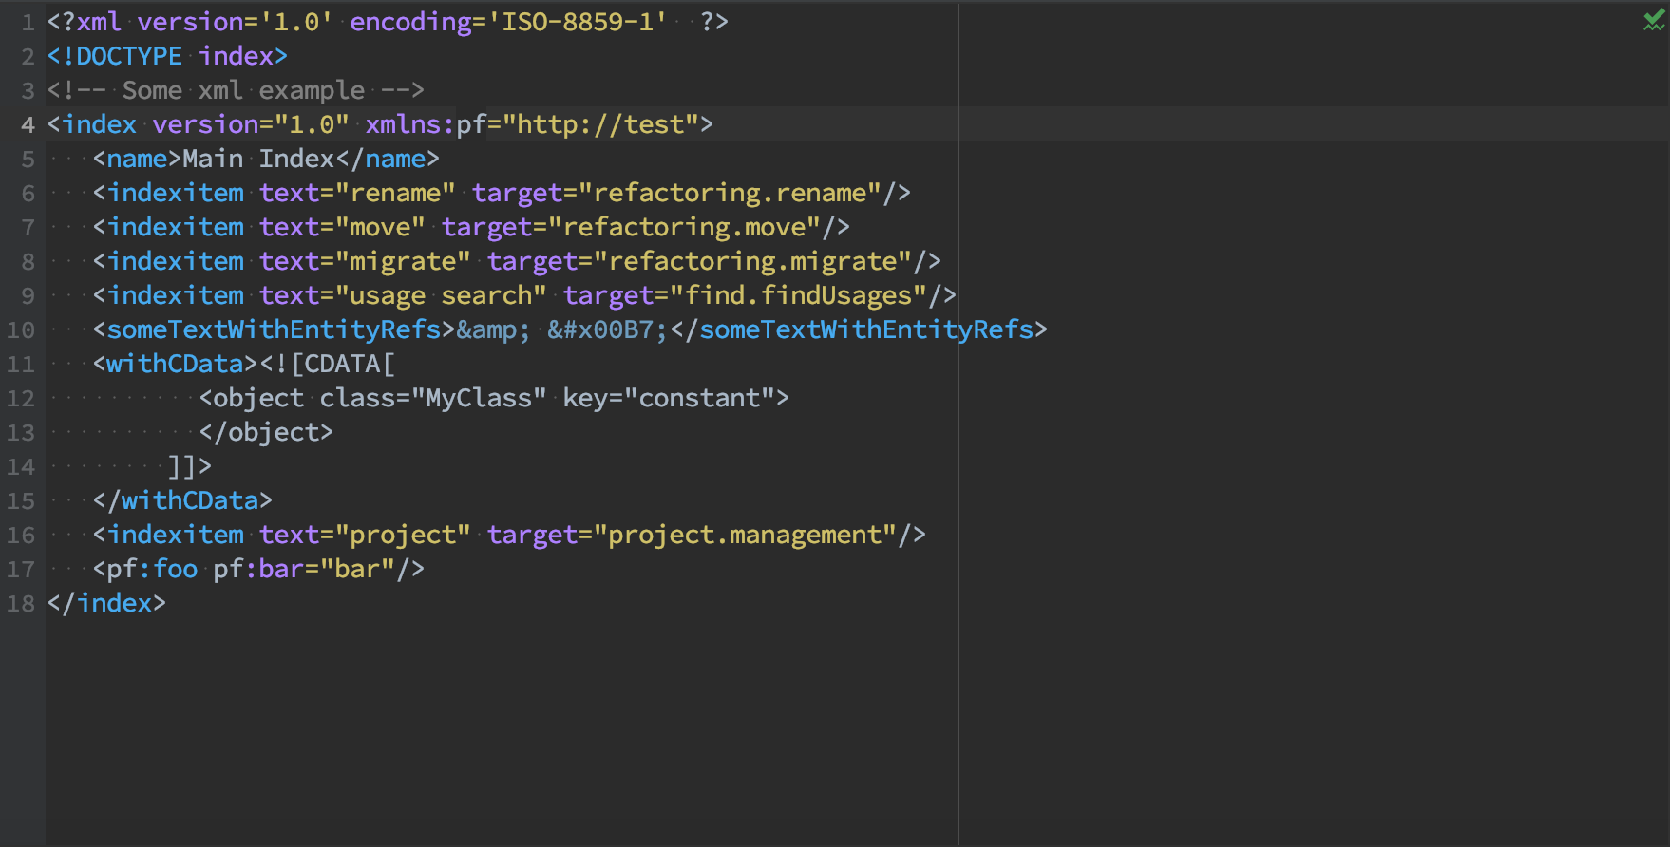Click attribute value "migrate" on line 8
Viewport: 1670px width, 847px height.
click(403, 261)
